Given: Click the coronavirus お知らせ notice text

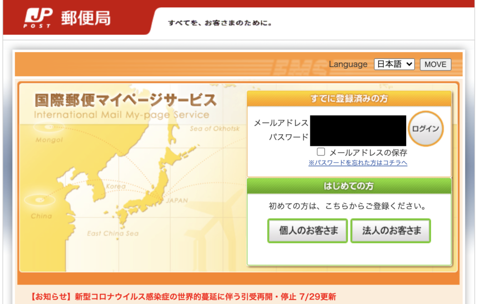Looking at the screenshot, I should click(x=183, y=297).
